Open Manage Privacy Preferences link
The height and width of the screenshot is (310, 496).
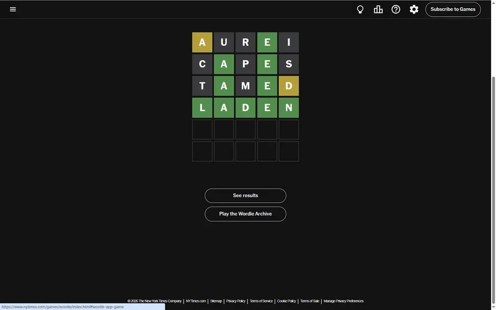[343, 301]
